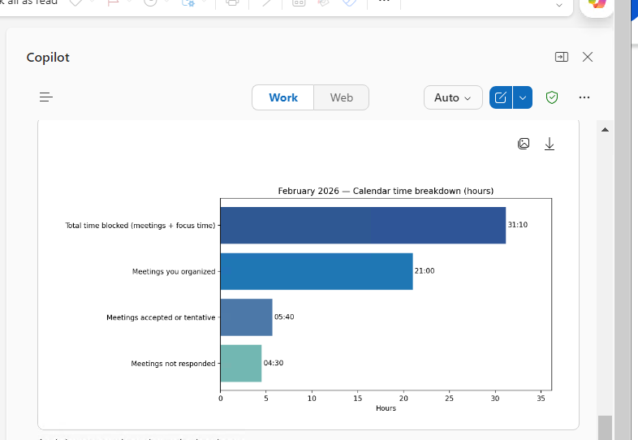Click the 'Meetings accepted or tentative' axis label
This screenshot has width=638, height=440.
point(161,317)
